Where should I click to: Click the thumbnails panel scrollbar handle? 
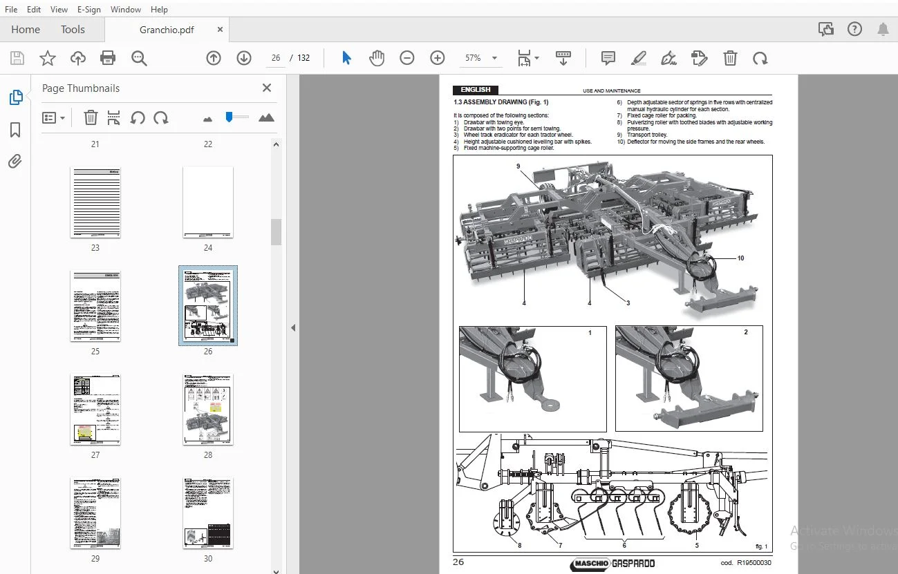(x=276, y=232)
